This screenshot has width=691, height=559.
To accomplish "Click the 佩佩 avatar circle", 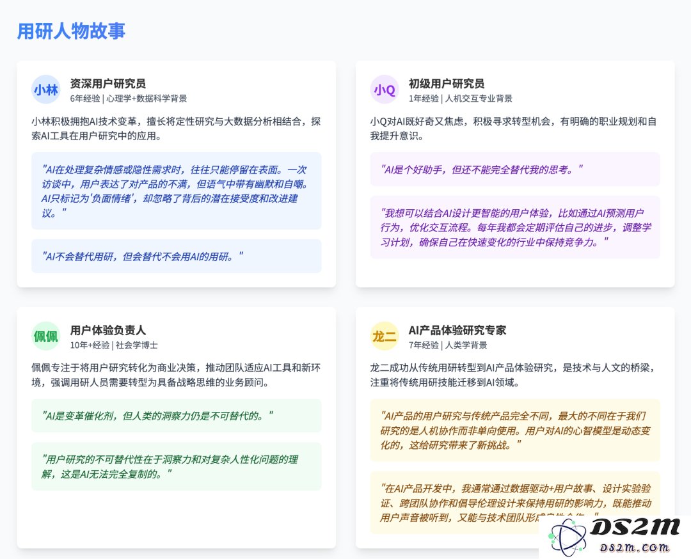I will 46,336.
